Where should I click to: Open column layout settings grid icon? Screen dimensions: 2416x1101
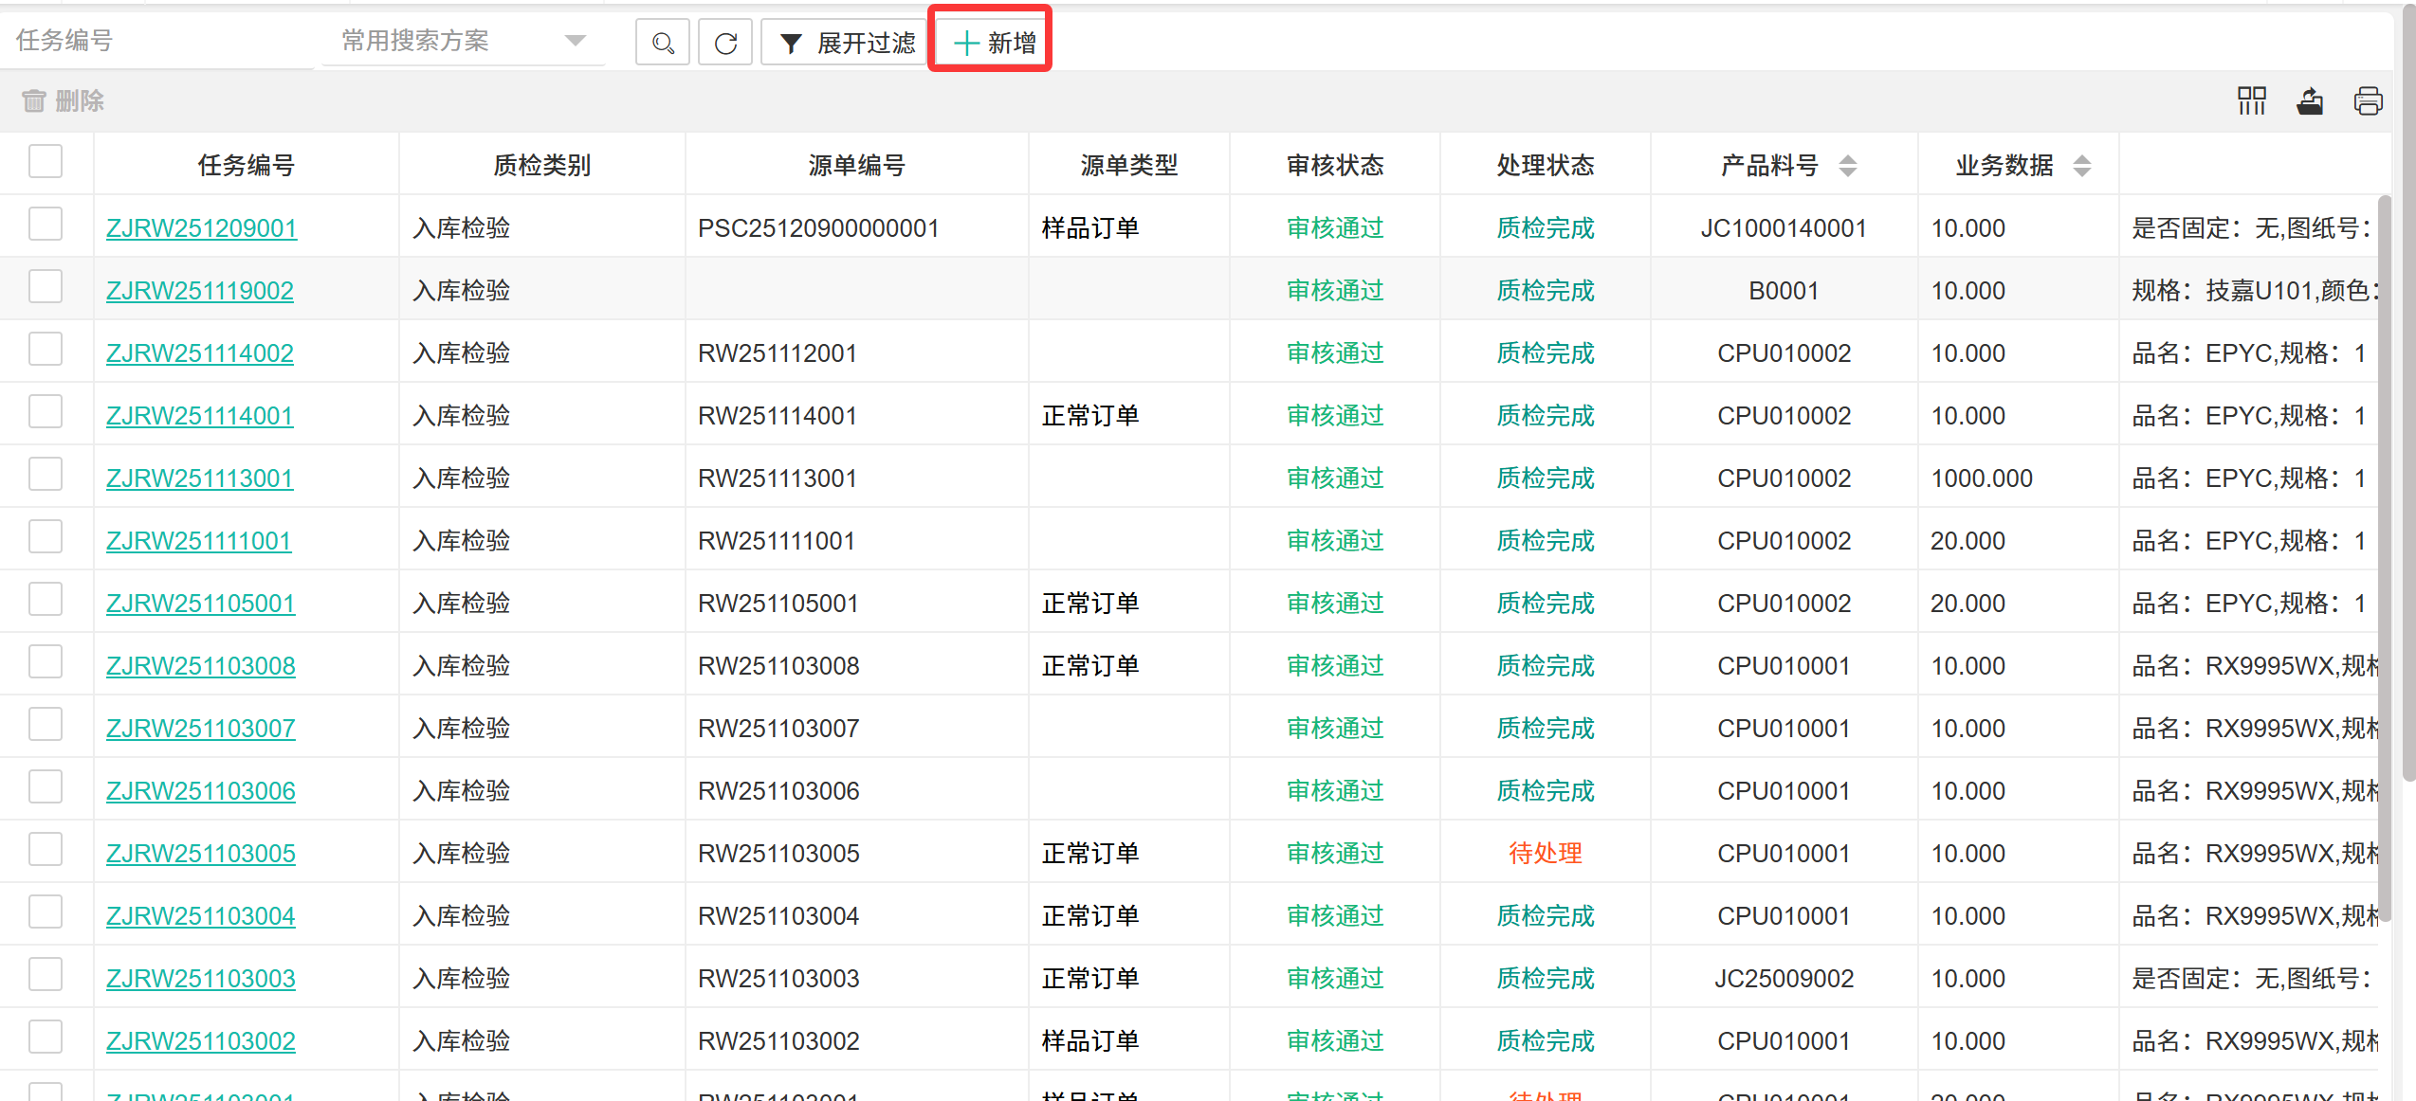click(2251, 100)
